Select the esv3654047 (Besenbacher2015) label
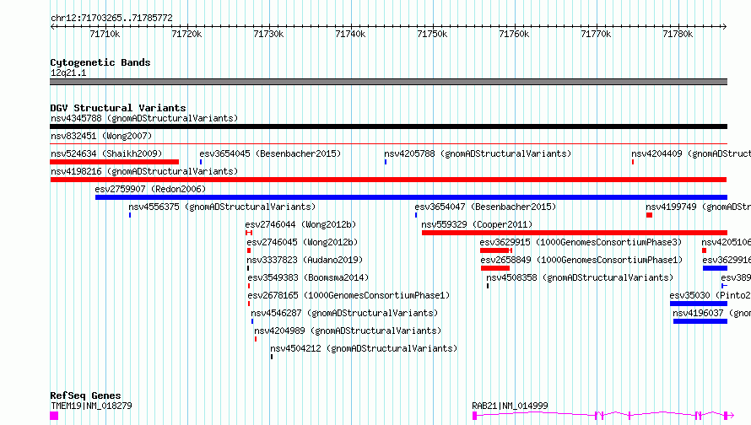 tap(485, 207)
